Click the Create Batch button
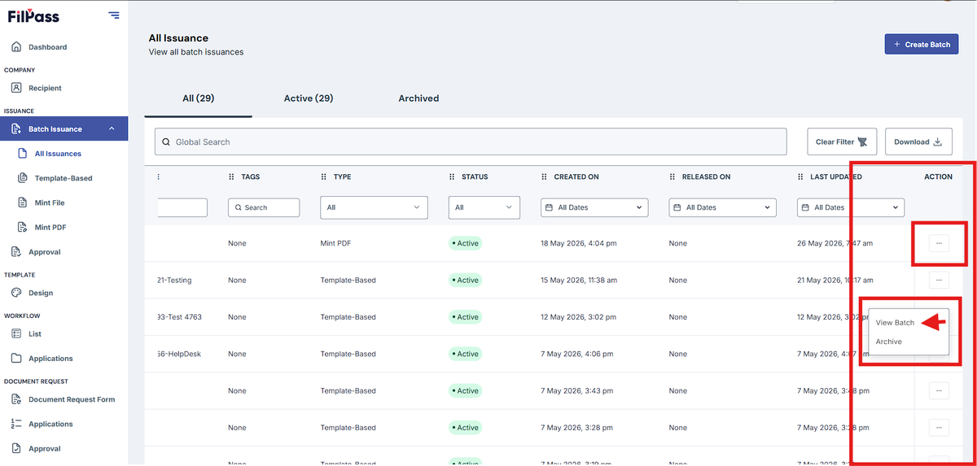 pyautogui.click(x=922, y=44)
